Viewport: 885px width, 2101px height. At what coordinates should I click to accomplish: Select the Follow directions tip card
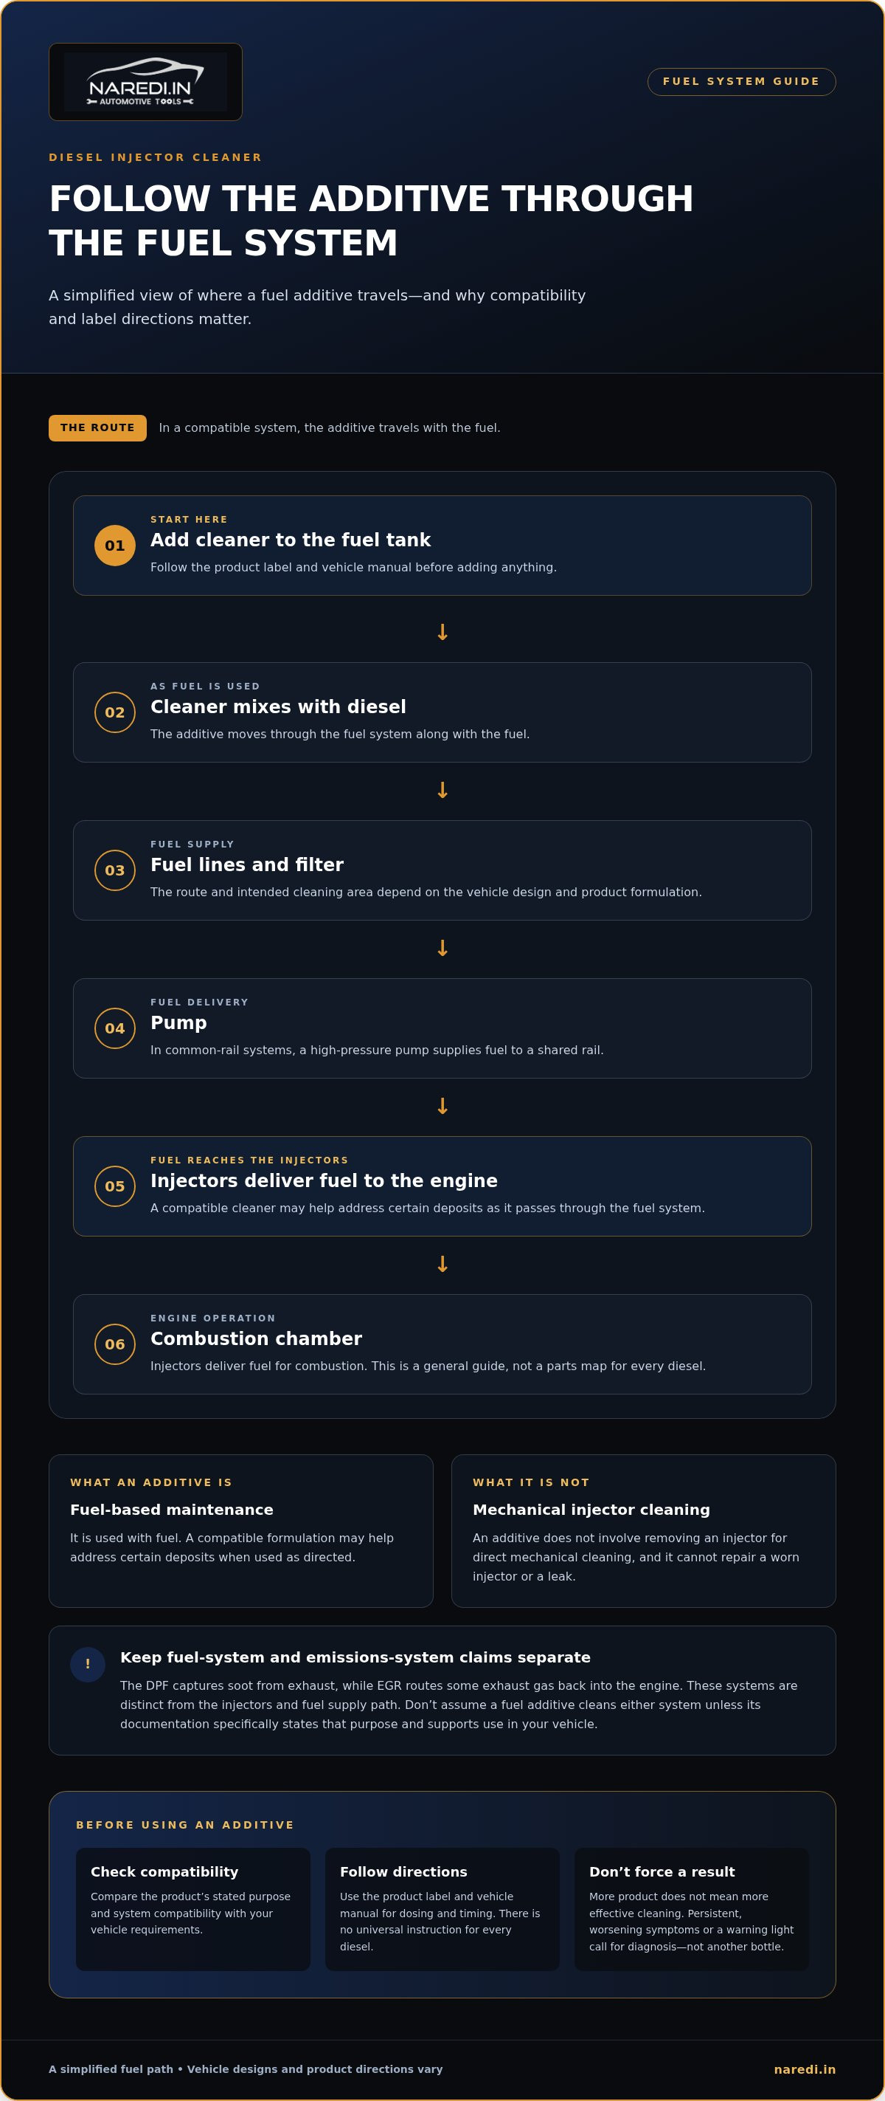[x=442, y=1909]
